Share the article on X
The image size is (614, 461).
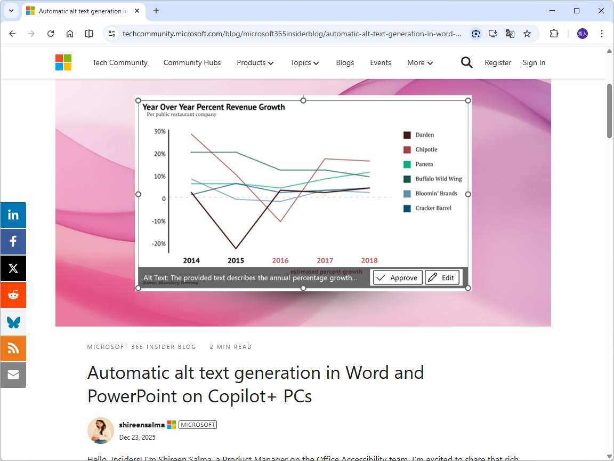tap(13, 268)
